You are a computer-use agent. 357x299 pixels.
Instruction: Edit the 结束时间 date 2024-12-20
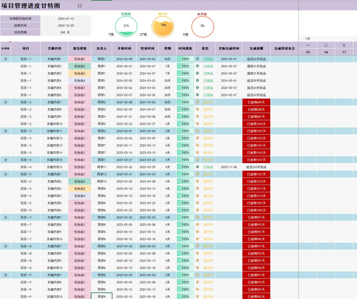click(66, 26)
